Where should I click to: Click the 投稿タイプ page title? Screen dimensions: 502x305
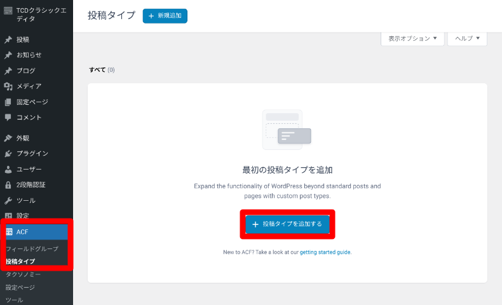111,15
